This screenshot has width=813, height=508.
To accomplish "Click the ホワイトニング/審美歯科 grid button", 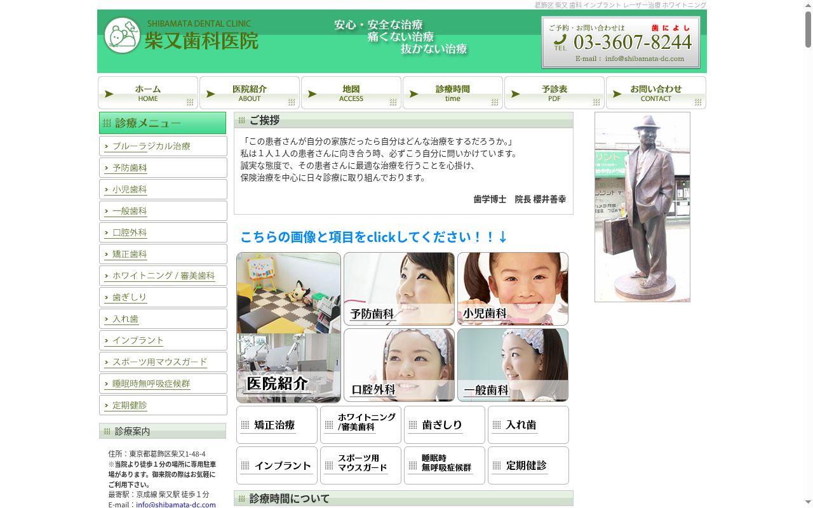I will point(361,425).
